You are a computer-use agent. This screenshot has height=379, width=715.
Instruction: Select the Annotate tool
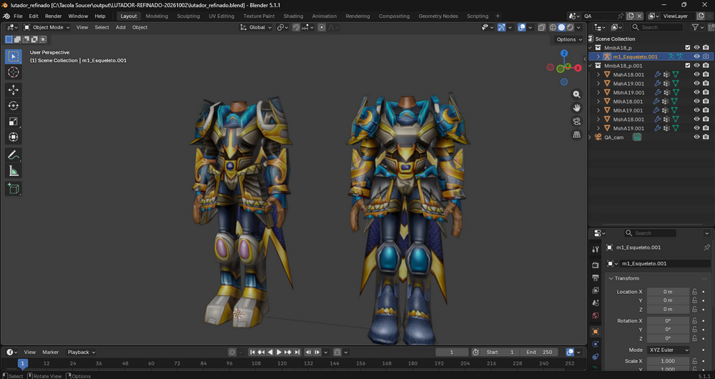tap(13, 155)
